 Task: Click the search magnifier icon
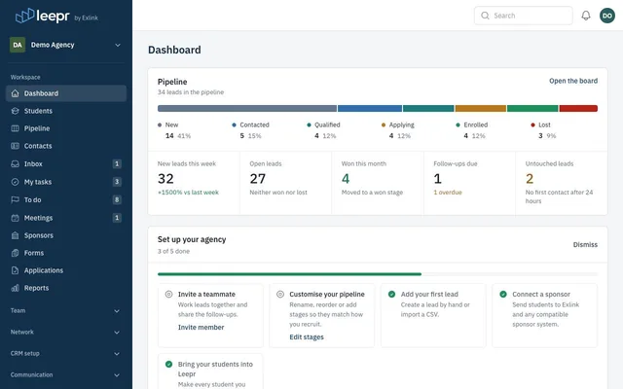point(485,16)
